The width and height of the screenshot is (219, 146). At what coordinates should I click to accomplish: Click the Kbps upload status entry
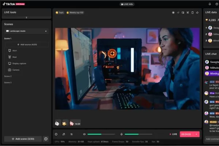click(98, 142)
